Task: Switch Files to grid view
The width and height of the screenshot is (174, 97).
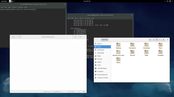Action: pyautogui.click(x=157, y=40)
